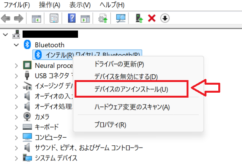The width and height of the screenshot is (242, 164).
Task: Click the Neural processors chip icon
Action: (27, 65)
